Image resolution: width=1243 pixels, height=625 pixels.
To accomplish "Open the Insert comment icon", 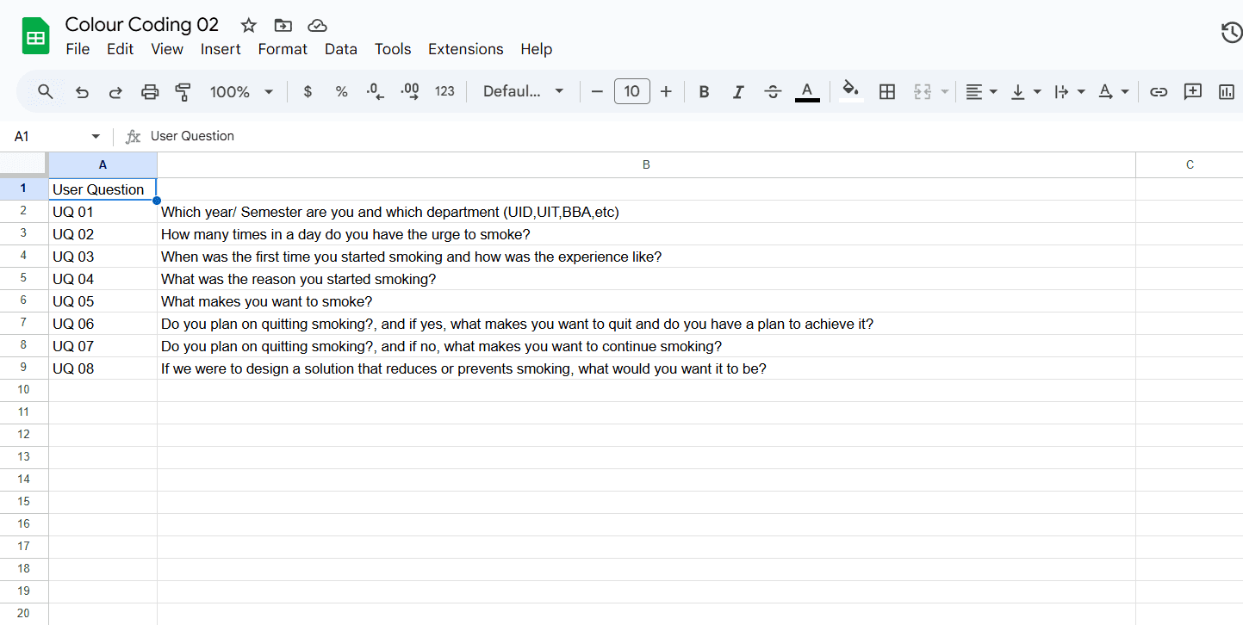I will coord(1193,91).
